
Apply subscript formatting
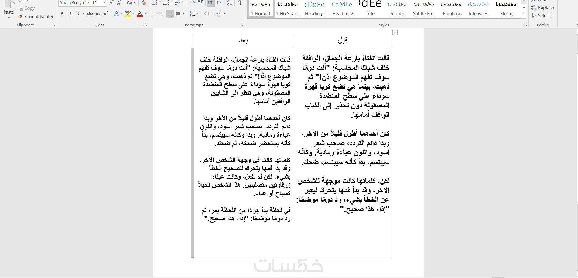point(98,14)
